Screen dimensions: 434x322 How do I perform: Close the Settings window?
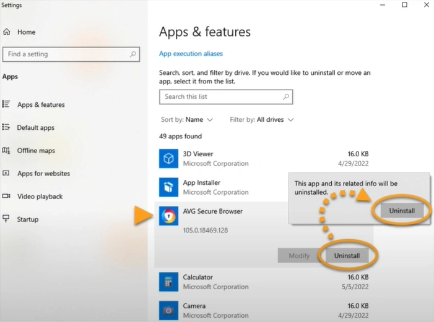coord(427,5)
